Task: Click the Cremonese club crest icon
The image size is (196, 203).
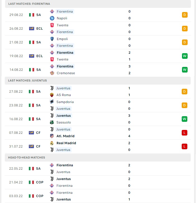Action: [x=52, y=73]
